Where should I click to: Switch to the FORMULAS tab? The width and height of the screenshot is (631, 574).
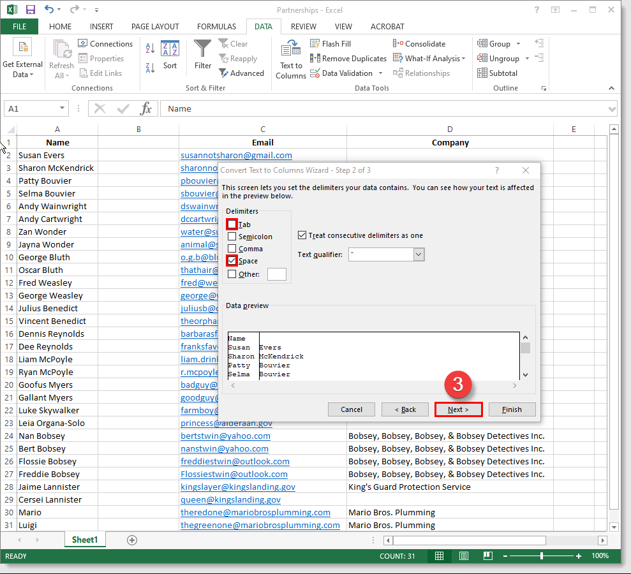pyautogui.click(x=216, y=27)
